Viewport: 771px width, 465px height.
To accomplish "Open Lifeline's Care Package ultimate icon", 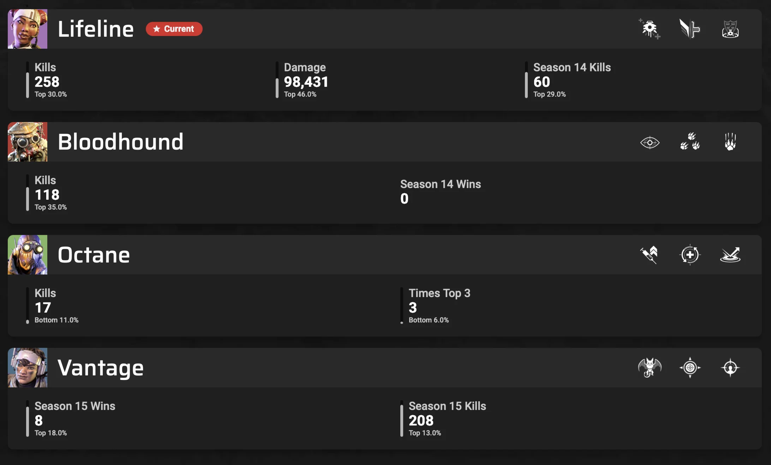I will [729, 29].
